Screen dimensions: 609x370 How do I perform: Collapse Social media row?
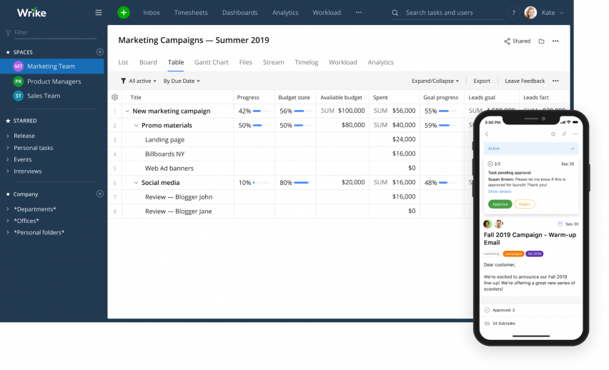[136, 182]
